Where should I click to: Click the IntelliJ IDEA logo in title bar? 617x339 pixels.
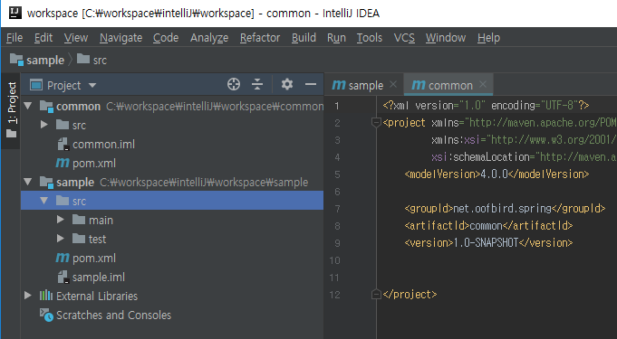(15, 13)
